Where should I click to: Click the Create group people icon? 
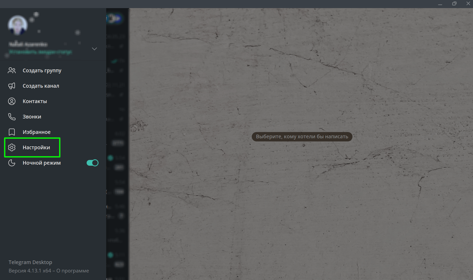[12, 70]
